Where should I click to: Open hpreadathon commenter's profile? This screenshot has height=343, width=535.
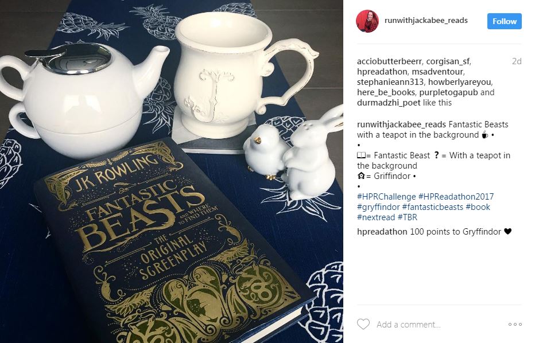382,232
